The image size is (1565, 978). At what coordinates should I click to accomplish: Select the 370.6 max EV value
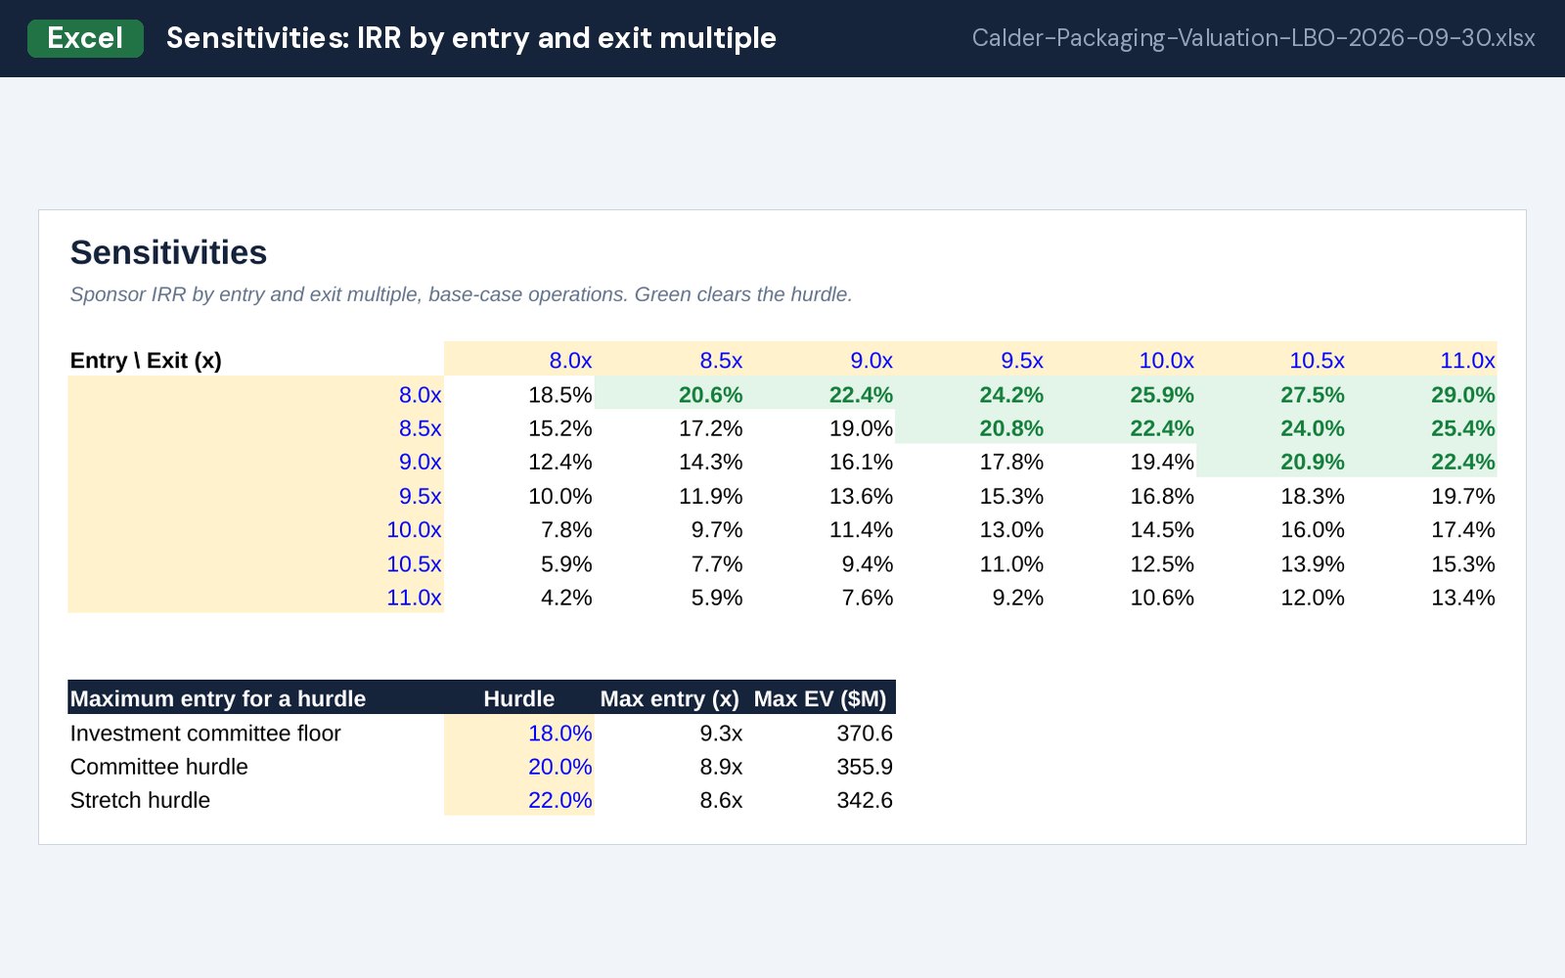click(865, 733)
